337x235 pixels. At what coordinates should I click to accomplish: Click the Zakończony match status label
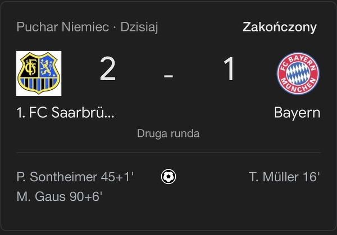click(x=280, y=27)
